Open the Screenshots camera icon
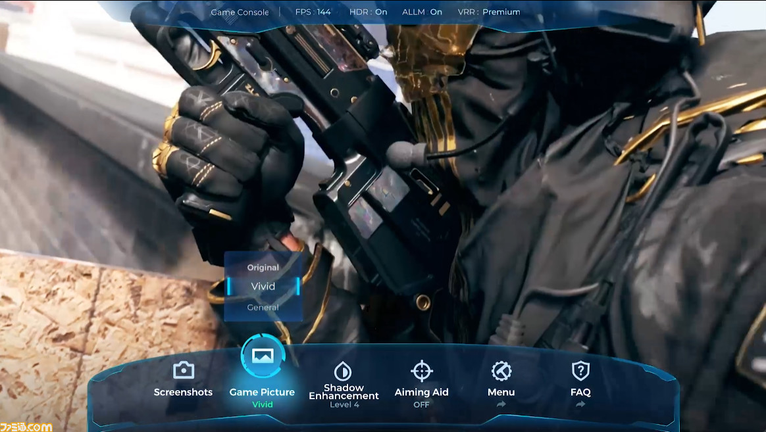Viewport: 766px width, 432px height. (x=183, y=370)
